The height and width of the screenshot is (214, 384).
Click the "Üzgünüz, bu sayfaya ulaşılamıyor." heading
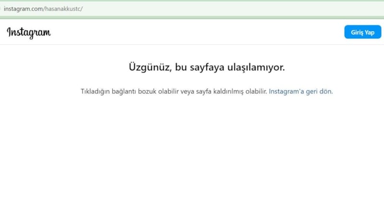206,68
